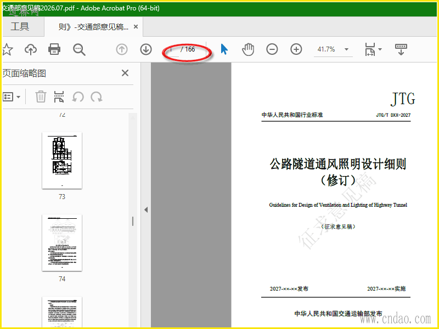Click the 73 page number label
The width and height of the screenshot is (439, 329).
pyautogui.click(x=62, y=197)
